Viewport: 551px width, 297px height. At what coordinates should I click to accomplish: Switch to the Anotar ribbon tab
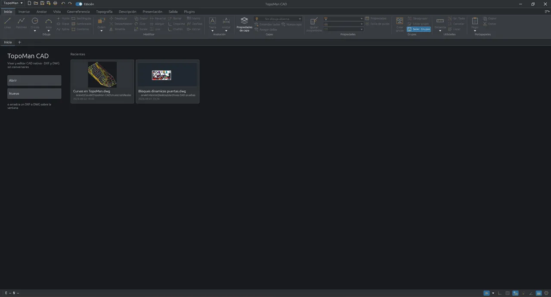coord(42,12)
